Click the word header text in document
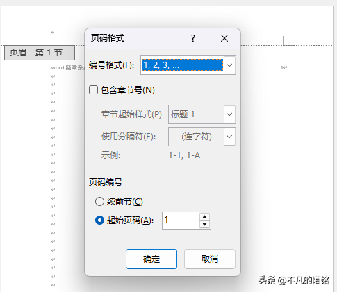The height and width of the screenshot is (292, 337). click(x=67, y=68)
